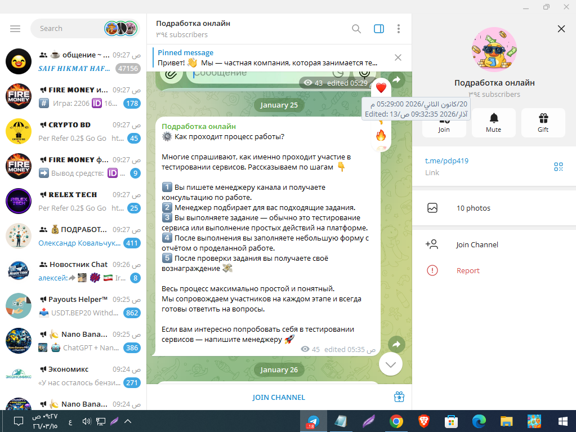The image size is (576, 432).
Task: Click the Join button with add-user icon
Action: 444,123
